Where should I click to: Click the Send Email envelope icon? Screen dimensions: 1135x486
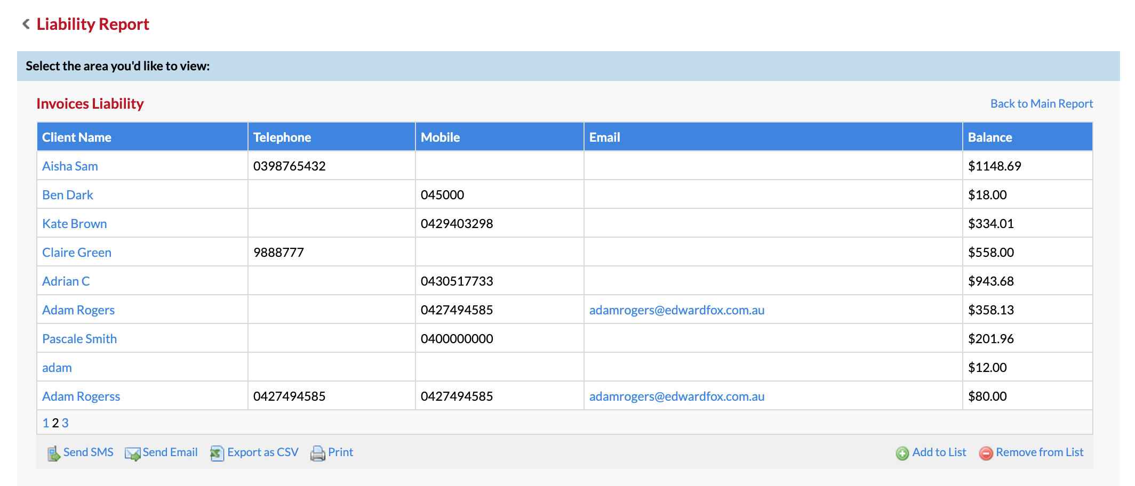point(132,453)
